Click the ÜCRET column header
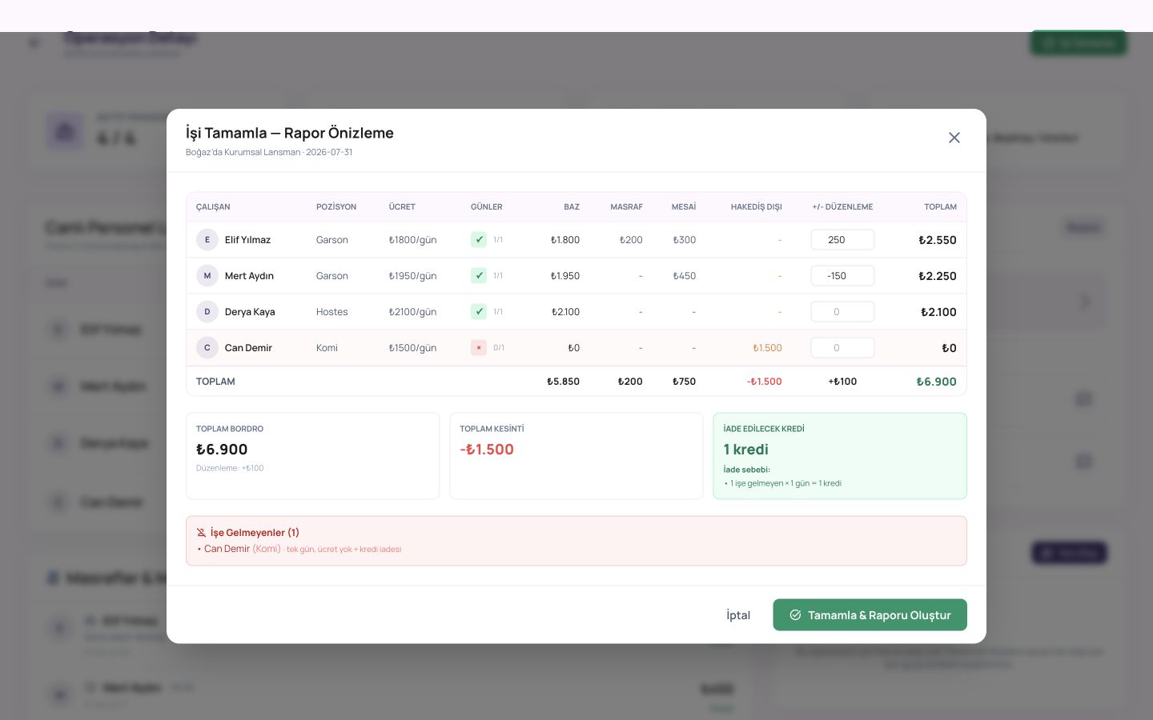 click(402, 207)
